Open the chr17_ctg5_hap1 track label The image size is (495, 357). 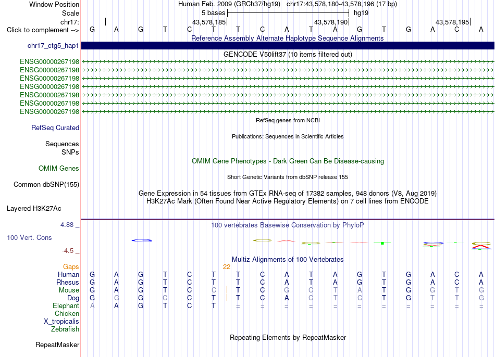[53, 45]
